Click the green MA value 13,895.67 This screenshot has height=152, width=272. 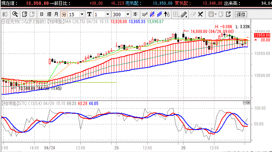tap(155, 22)
